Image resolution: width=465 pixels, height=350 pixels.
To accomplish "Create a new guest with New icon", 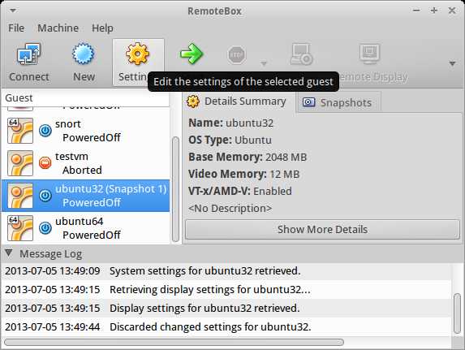I will 84,54.
